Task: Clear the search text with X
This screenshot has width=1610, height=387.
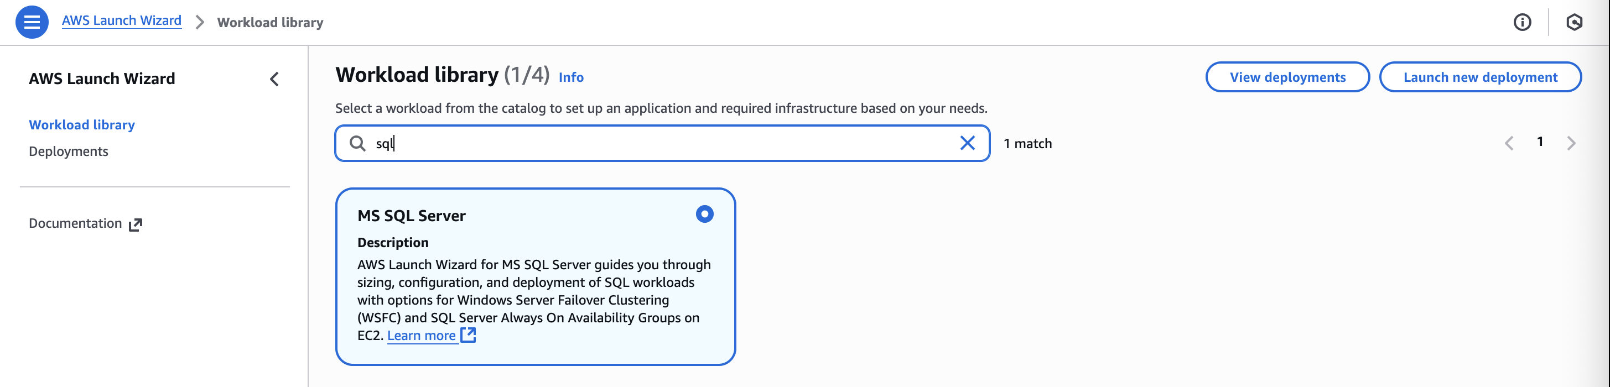Action: coord(968,144)
